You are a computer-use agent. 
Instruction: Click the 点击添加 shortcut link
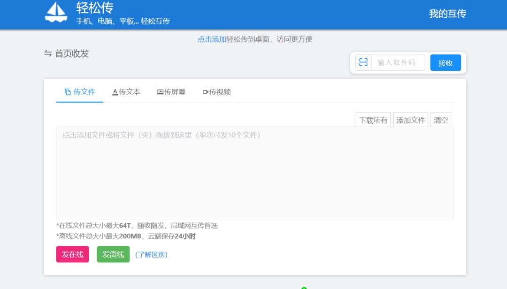click(210, 39)
